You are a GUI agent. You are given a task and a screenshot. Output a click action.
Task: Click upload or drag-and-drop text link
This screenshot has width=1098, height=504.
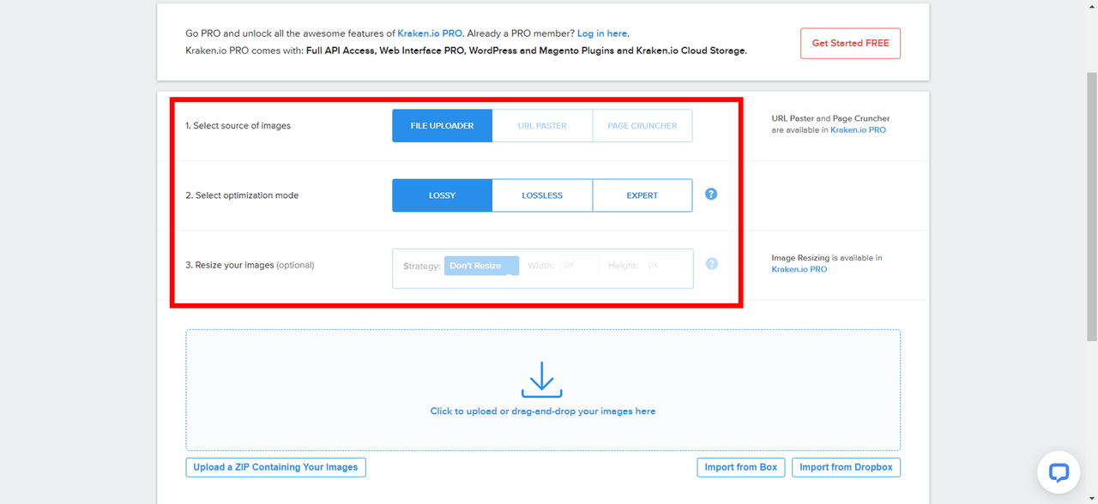[x=543, y=411]
